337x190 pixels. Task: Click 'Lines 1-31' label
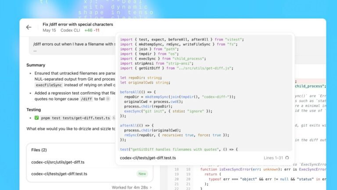(273, 158)
